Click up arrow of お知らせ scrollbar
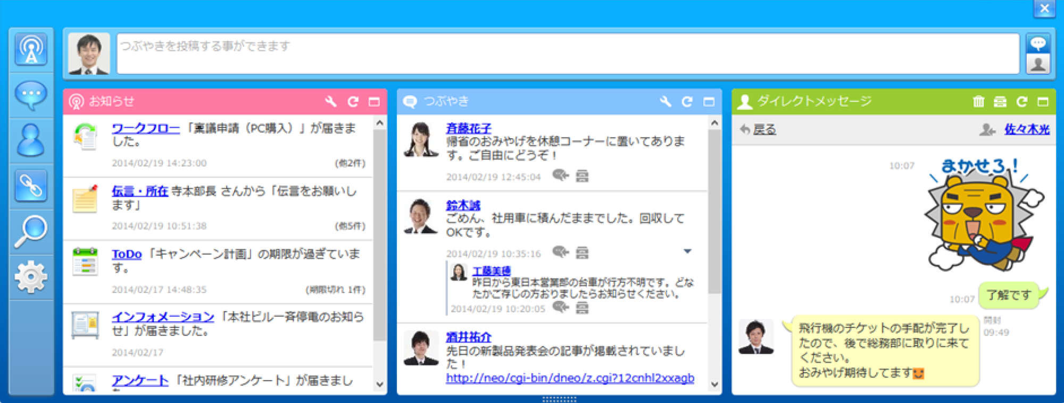 coord(380,123)
